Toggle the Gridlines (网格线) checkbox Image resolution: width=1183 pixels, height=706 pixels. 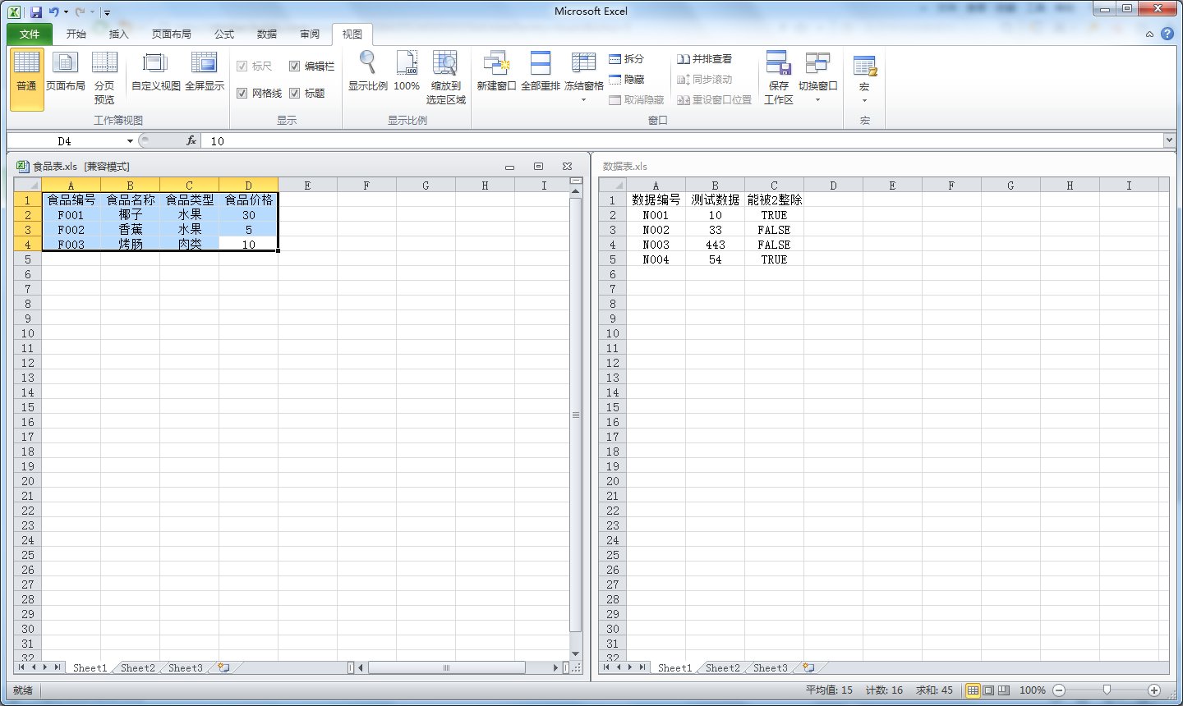tap(242, 94)
